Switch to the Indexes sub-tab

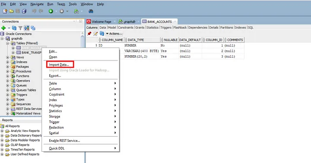click(x=241, y=28)
